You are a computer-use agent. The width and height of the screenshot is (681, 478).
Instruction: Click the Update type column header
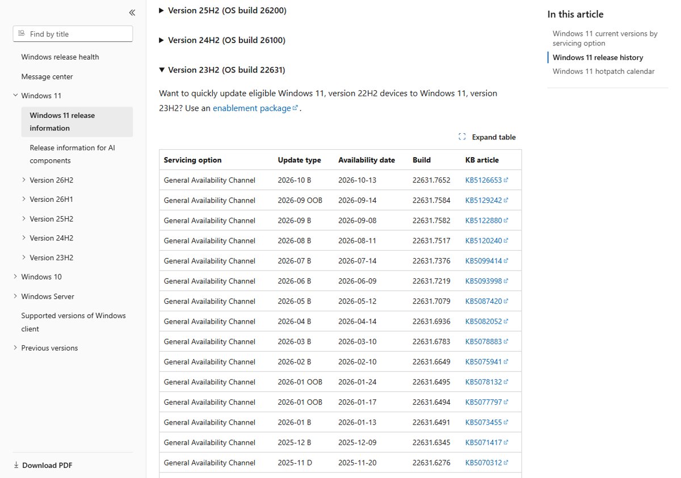(299, 160)
